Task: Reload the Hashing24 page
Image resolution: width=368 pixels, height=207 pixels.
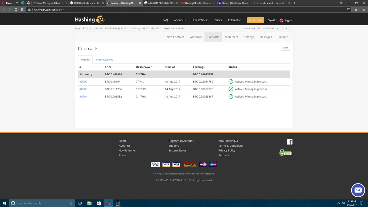Action: point(16,9)
